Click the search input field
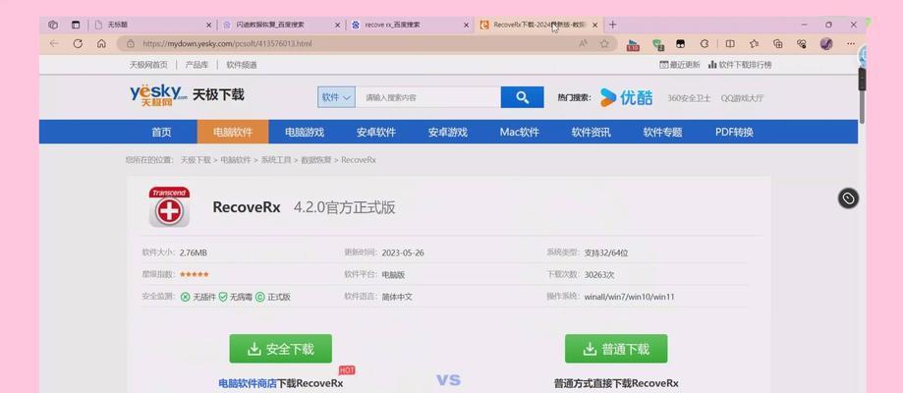 427,97
